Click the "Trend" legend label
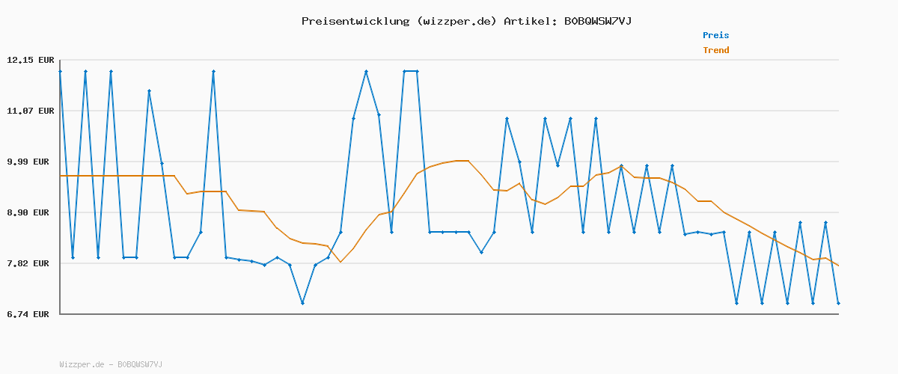This screenshot has width=898, height=374. coord(715,50)
